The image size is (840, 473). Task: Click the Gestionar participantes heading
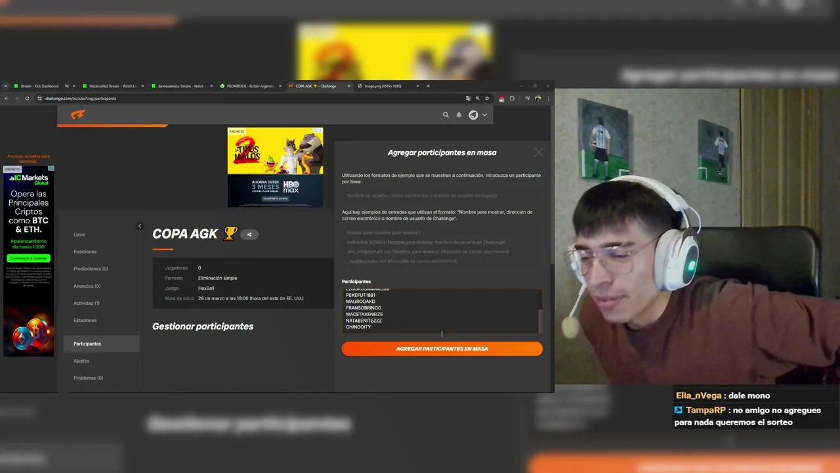click(203, 327)
